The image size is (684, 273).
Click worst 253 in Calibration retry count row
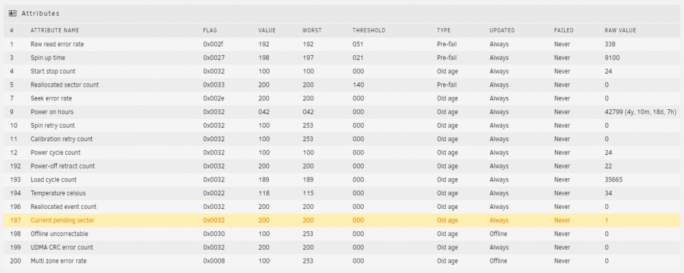pyautogui.click(x=308, y=139)
